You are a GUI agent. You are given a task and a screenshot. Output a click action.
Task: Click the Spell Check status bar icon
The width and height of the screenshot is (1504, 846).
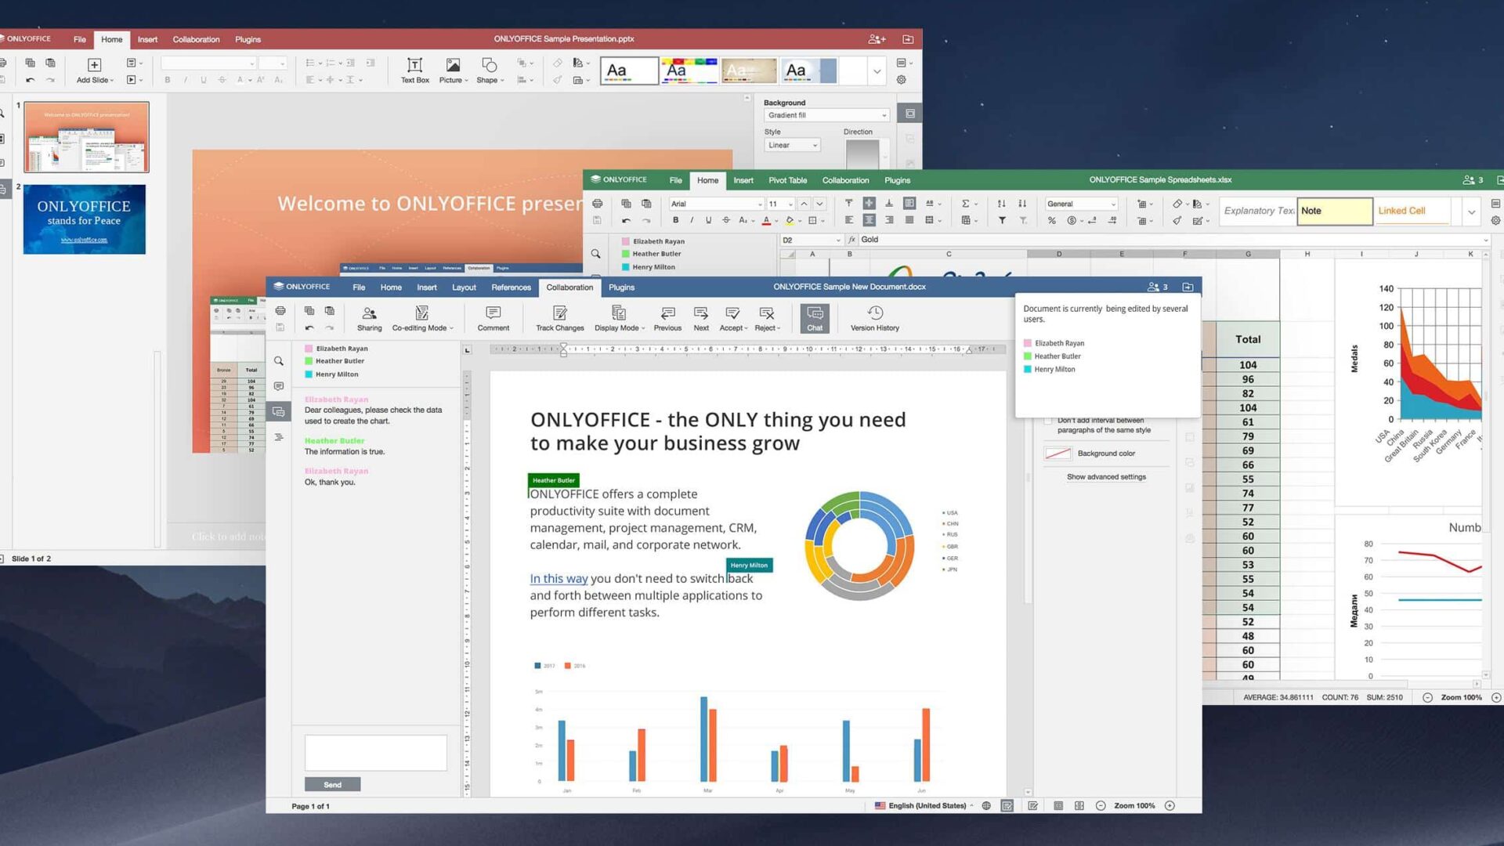(x=1007, y=806)
